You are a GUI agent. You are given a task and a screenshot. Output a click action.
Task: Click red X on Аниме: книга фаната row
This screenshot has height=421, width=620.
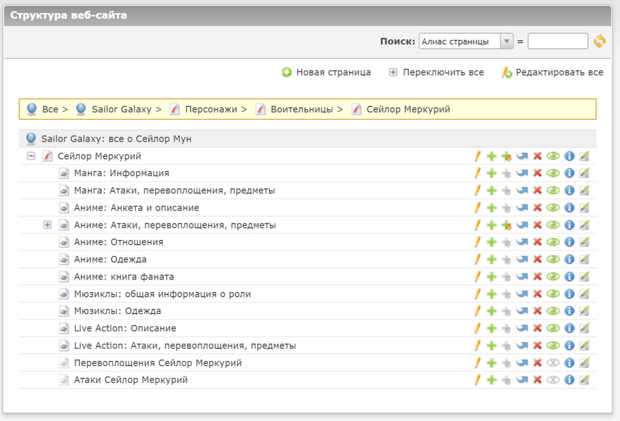point(537,277)
